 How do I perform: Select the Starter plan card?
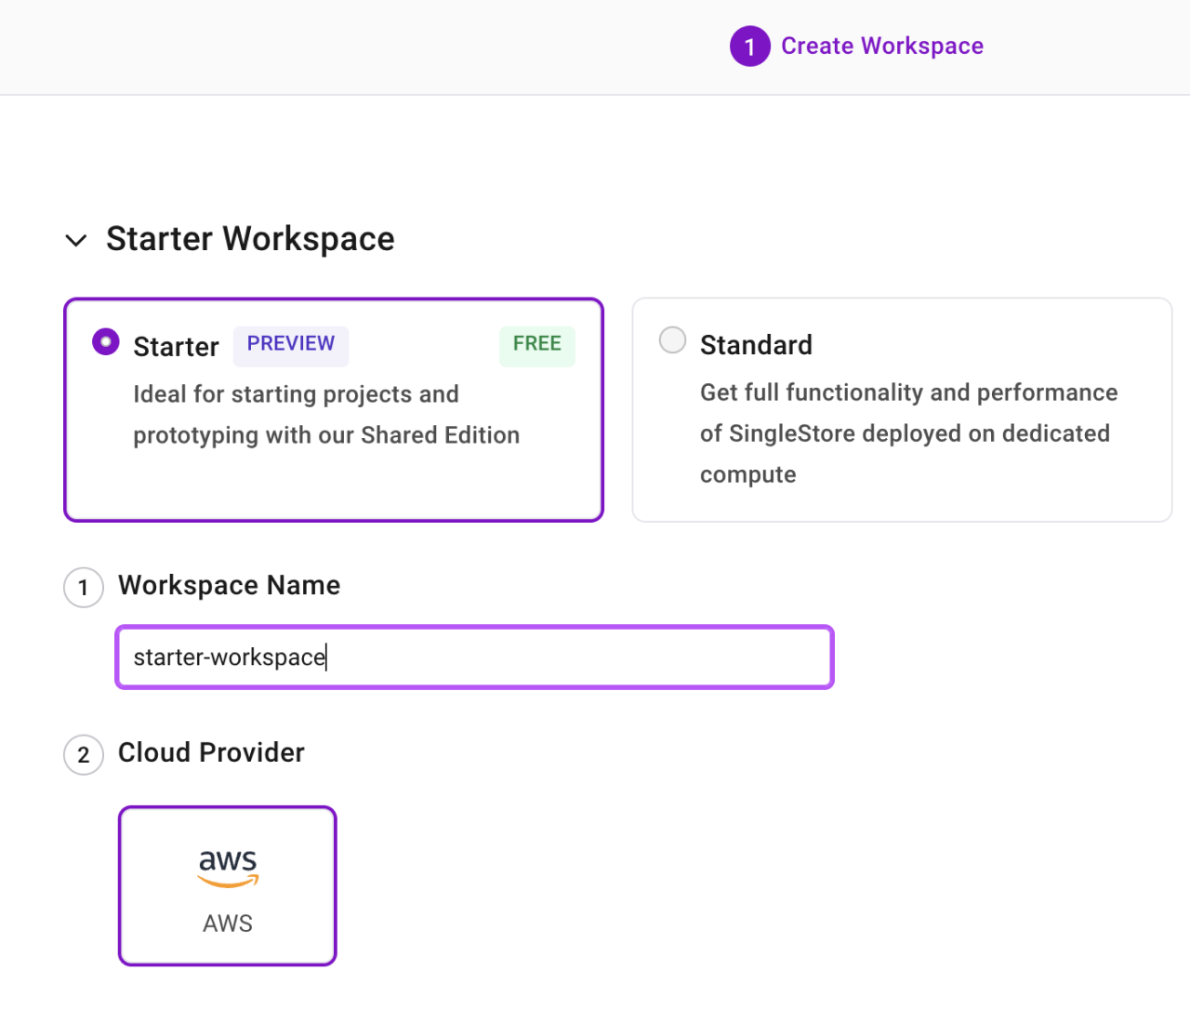tap(333, 409)
